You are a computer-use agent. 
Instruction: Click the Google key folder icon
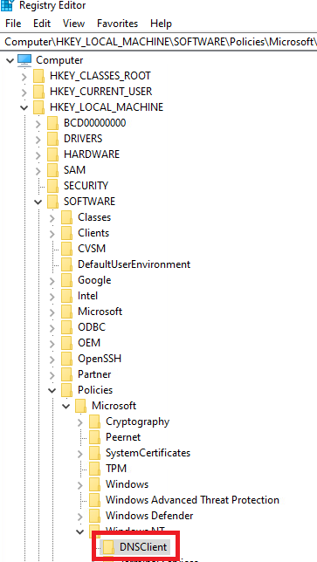66,280
